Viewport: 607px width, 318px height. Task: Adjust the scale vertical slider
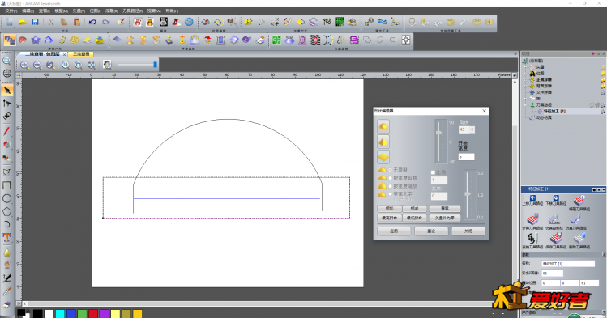coord(468,193)
